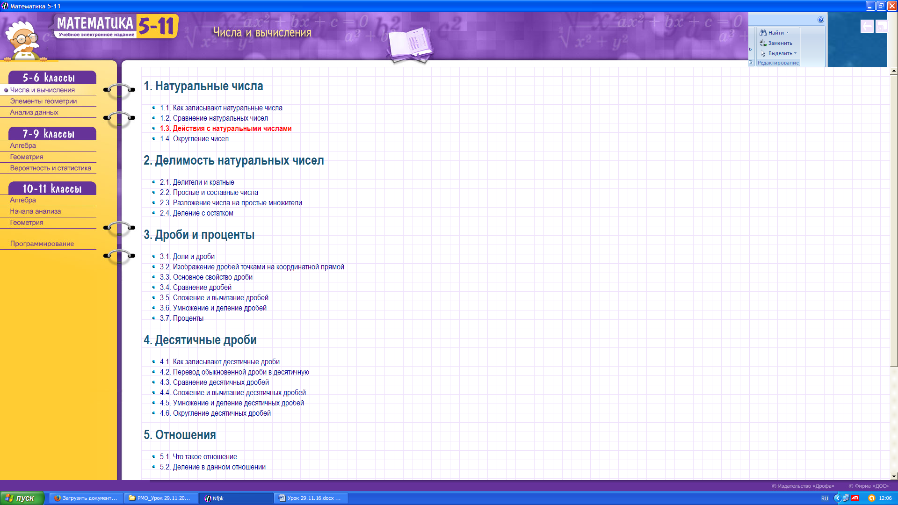Switch to Урок 29.11.16.docx taskbar item

point(311,498)
